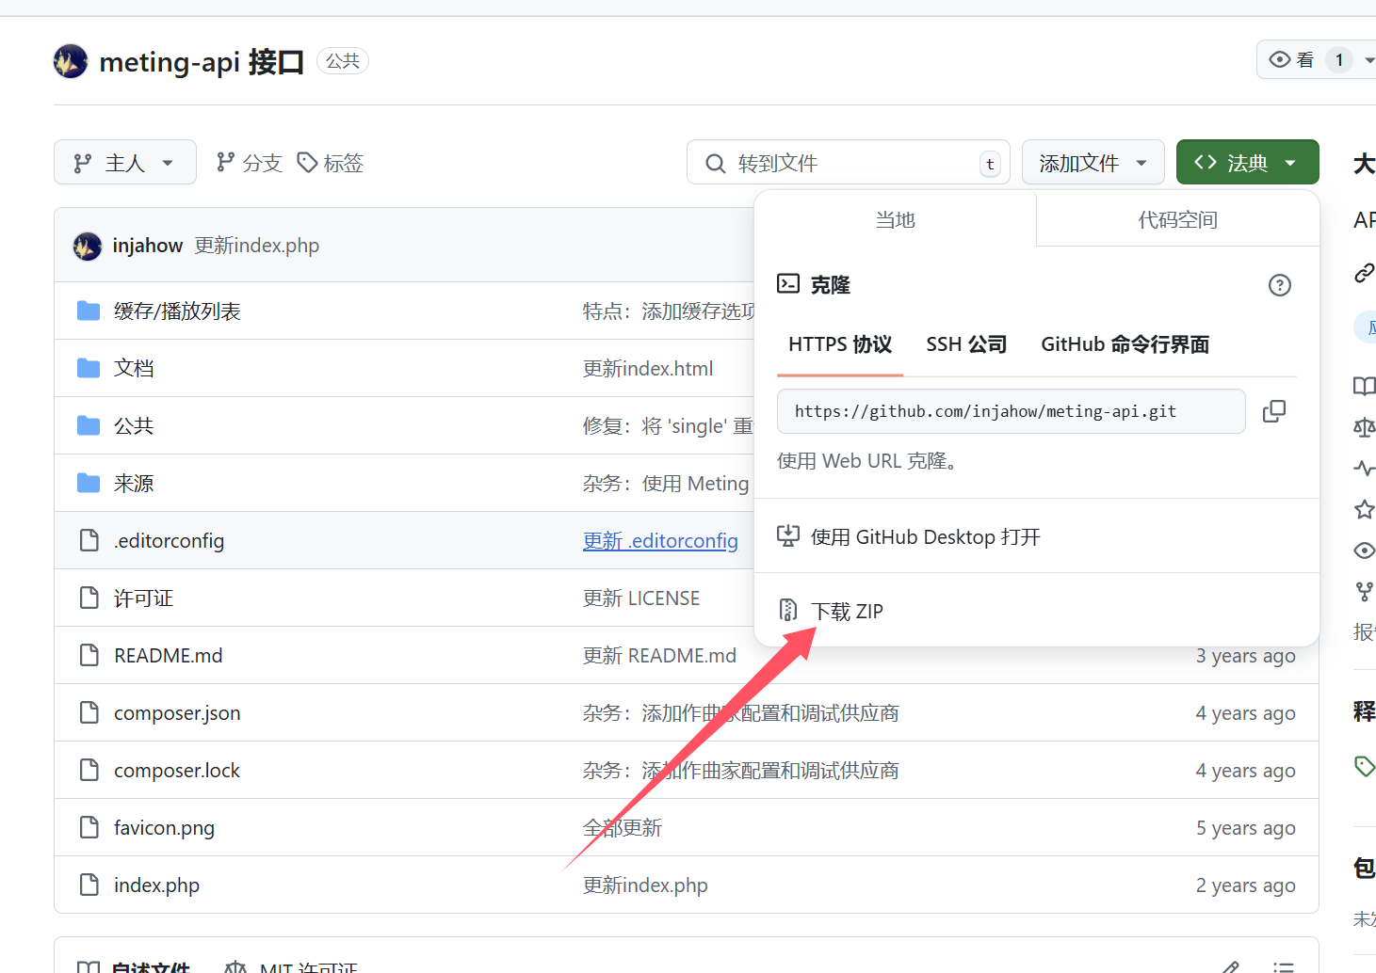The image size is (1376, 973).
Task: Click the green tag icon in sidebar
Action: (1364, 766)
